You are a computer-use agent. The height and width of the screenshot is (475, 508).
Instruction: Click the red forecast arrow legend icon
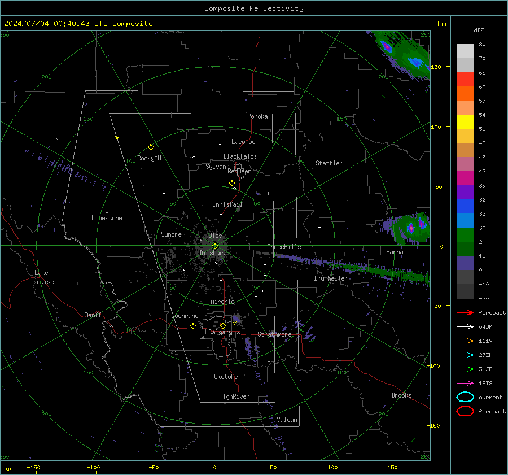[x=465, y=312]
